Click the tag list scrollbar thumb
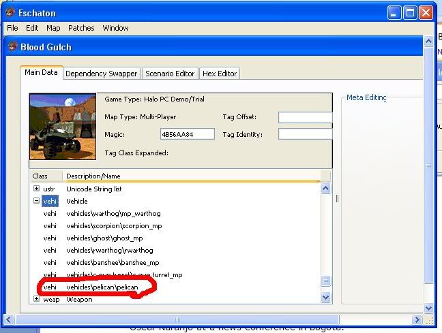This screenshot has height=333, width=442. [325, 281]
